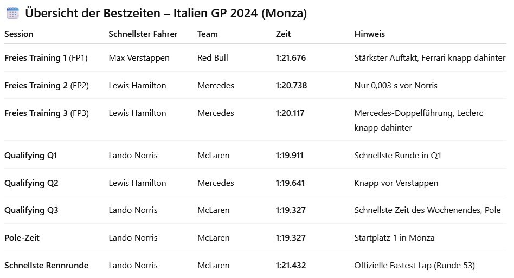The width and height of the screenshot is (514, 278).
Task: Click the Hinweis column header
Action: tap(369, 34)
